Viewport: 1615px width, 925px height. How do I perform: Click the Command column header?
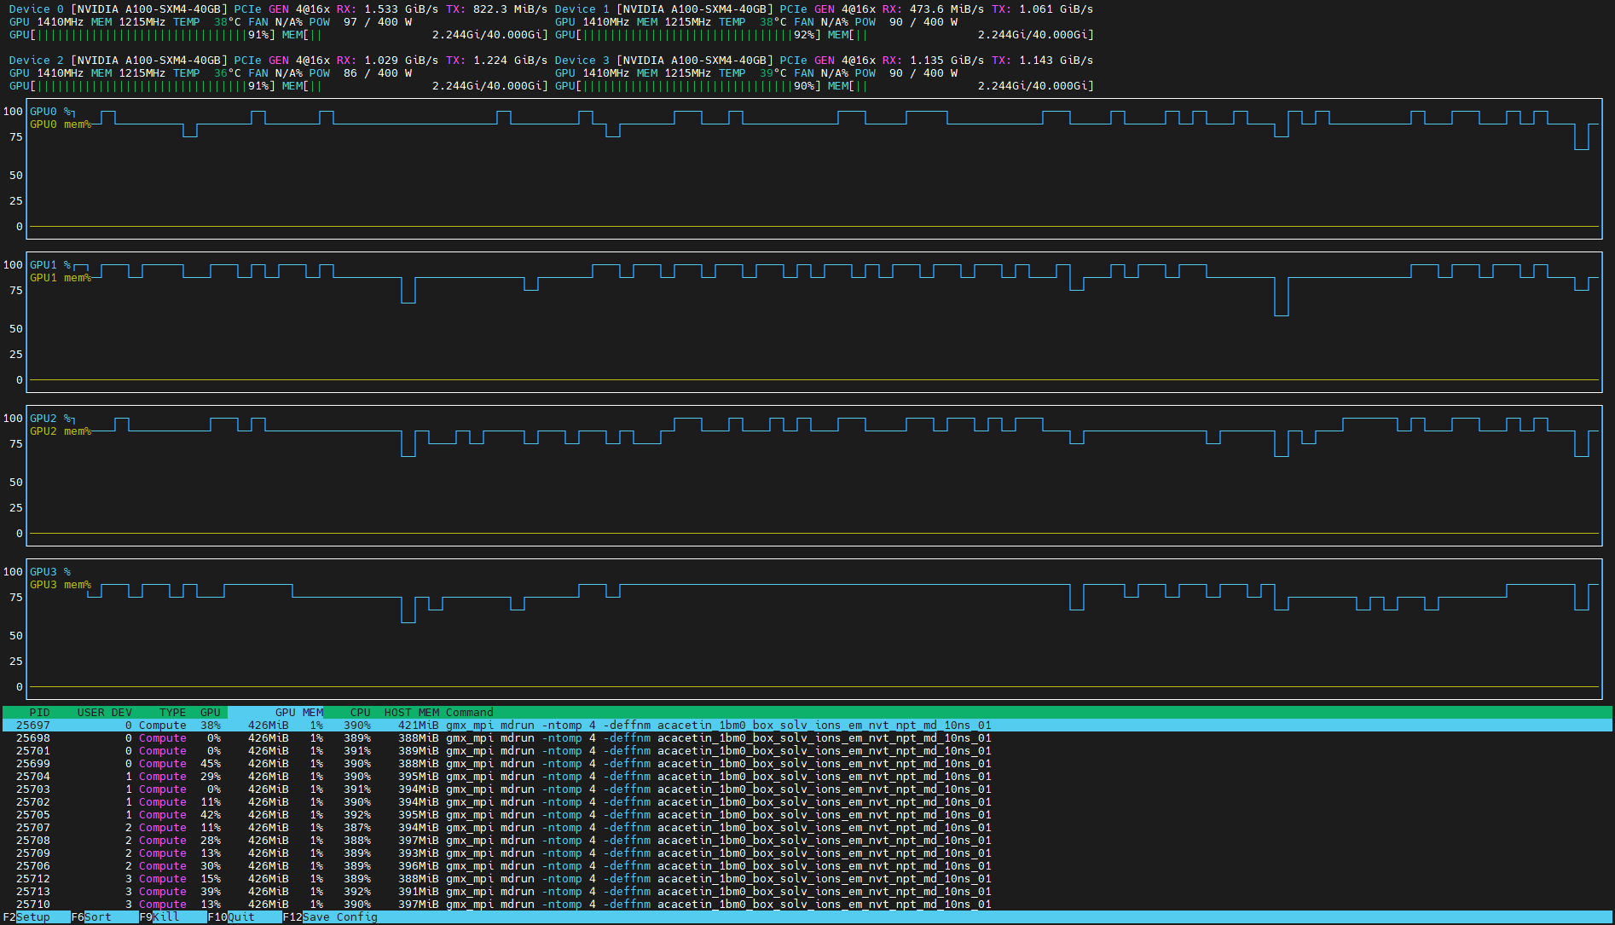[x=467, y=712]
